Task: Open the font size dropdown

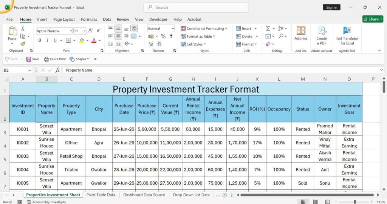Action: tap(84, 31)
